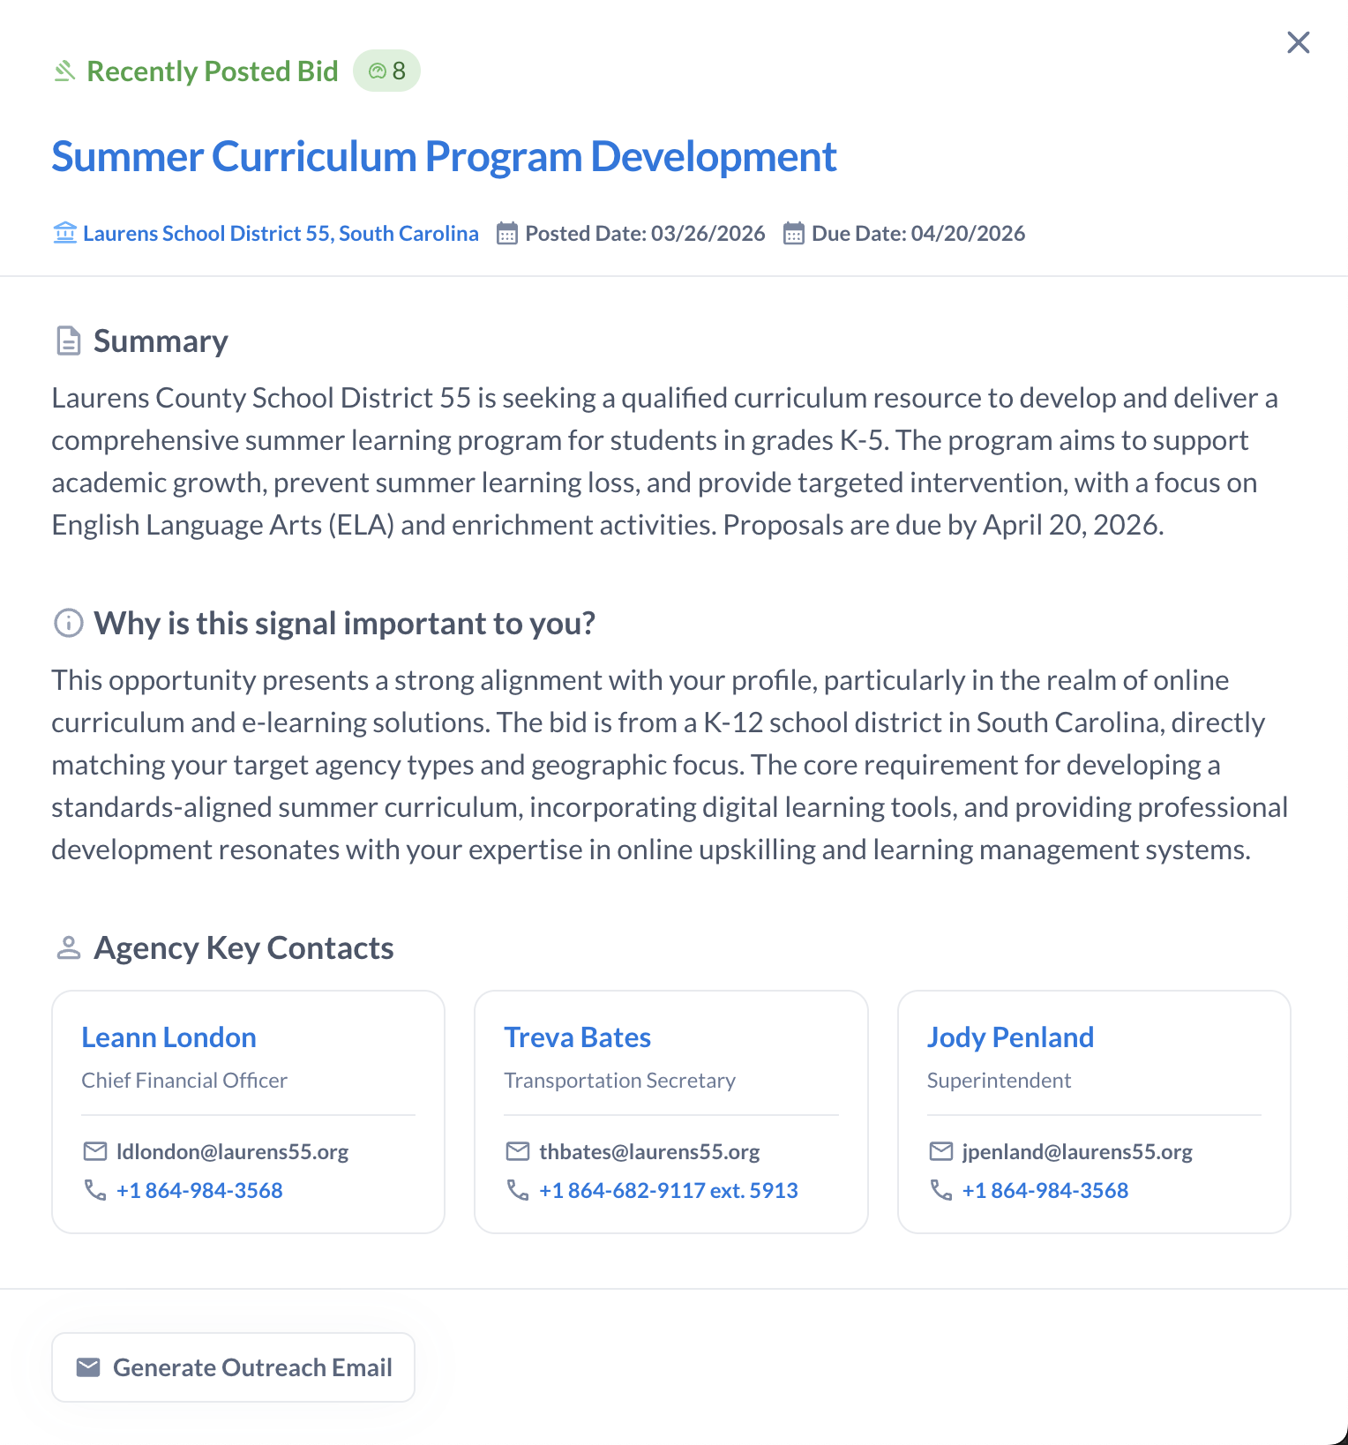The height and width of the screenshot is (1445, 1348).
Task: Click Generate Outreach Email button
Action: pos(233,1367)
